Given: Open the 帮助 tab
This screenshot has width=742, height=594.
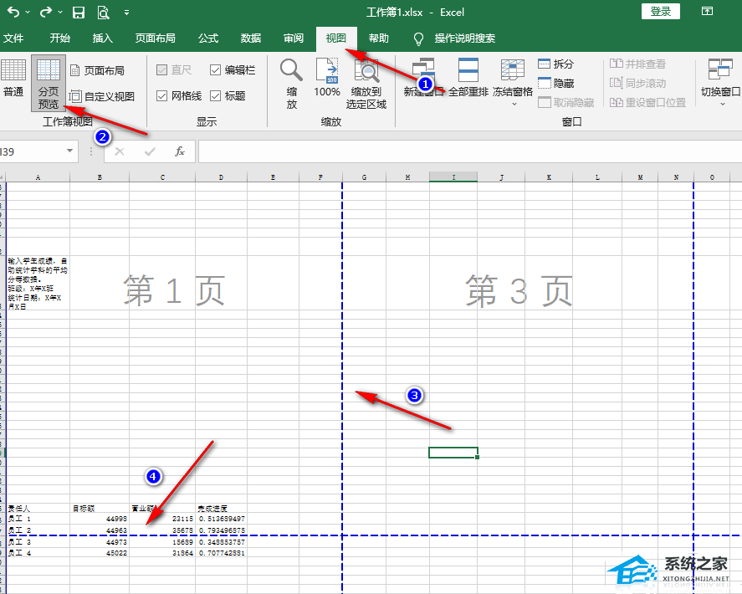Looking at the screenshot, I should [379, 38].
